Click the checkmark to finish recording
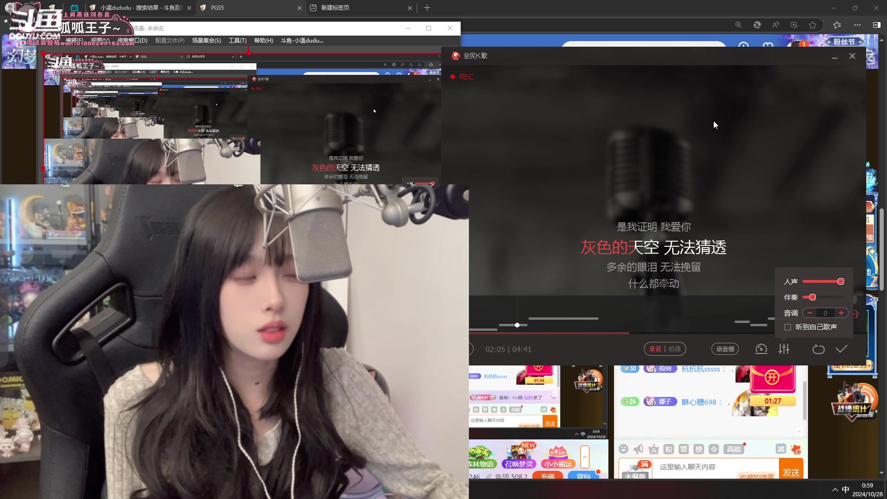 841,349
